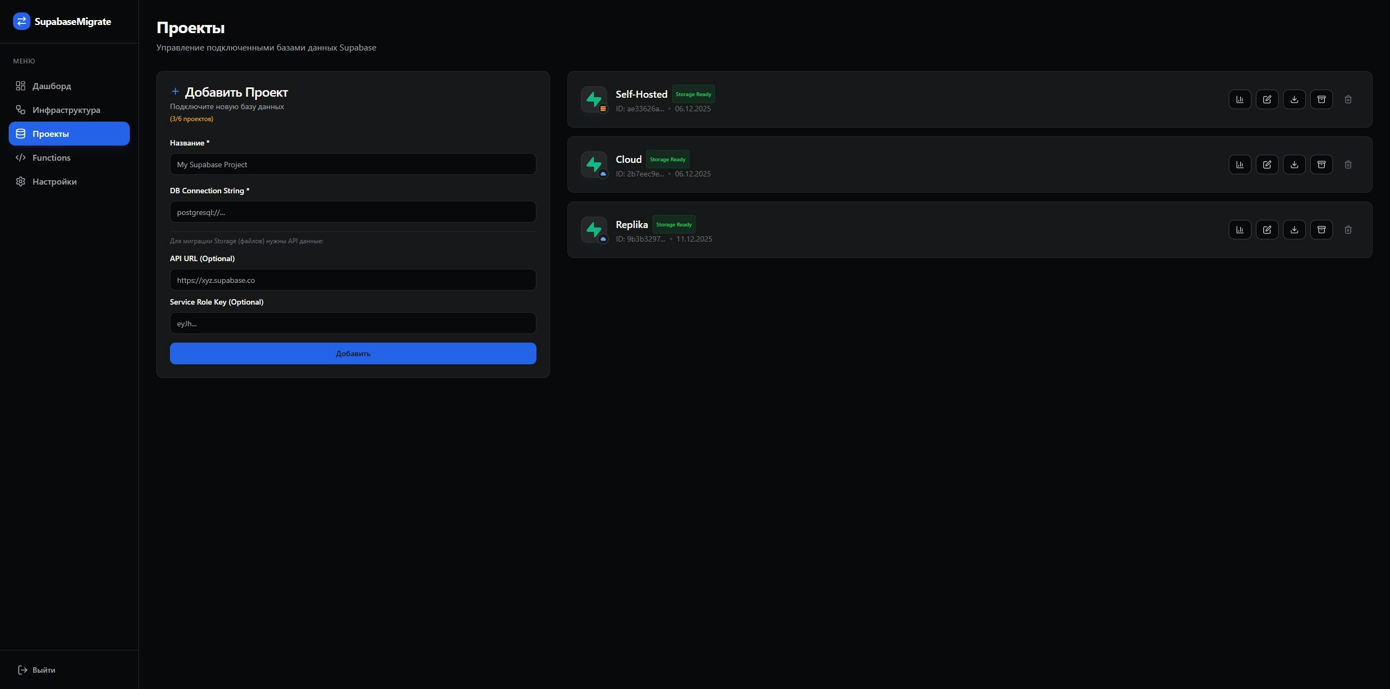The image size is (1390, 689).
Task: Go to Инфраструктура section
Action: pyautogui.click(x=66, y=110)
